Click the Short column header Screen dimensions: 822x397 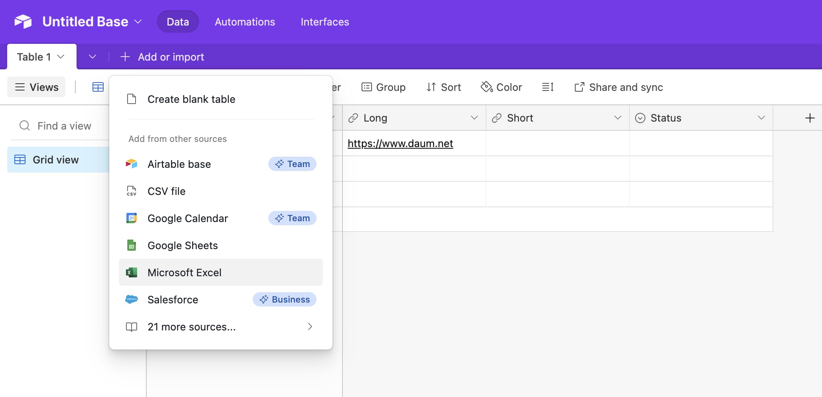coord(558,118)
